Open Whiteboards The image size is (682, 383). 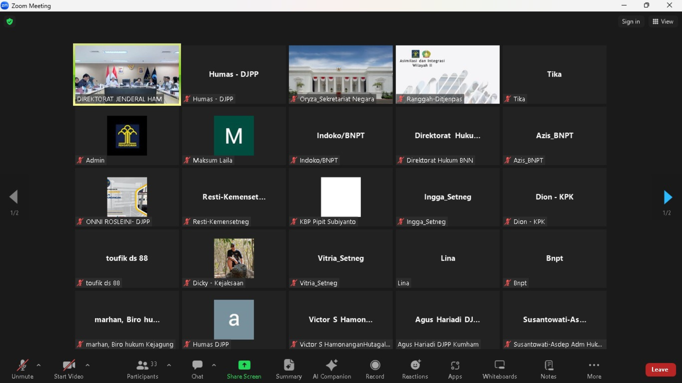(500, 369)
